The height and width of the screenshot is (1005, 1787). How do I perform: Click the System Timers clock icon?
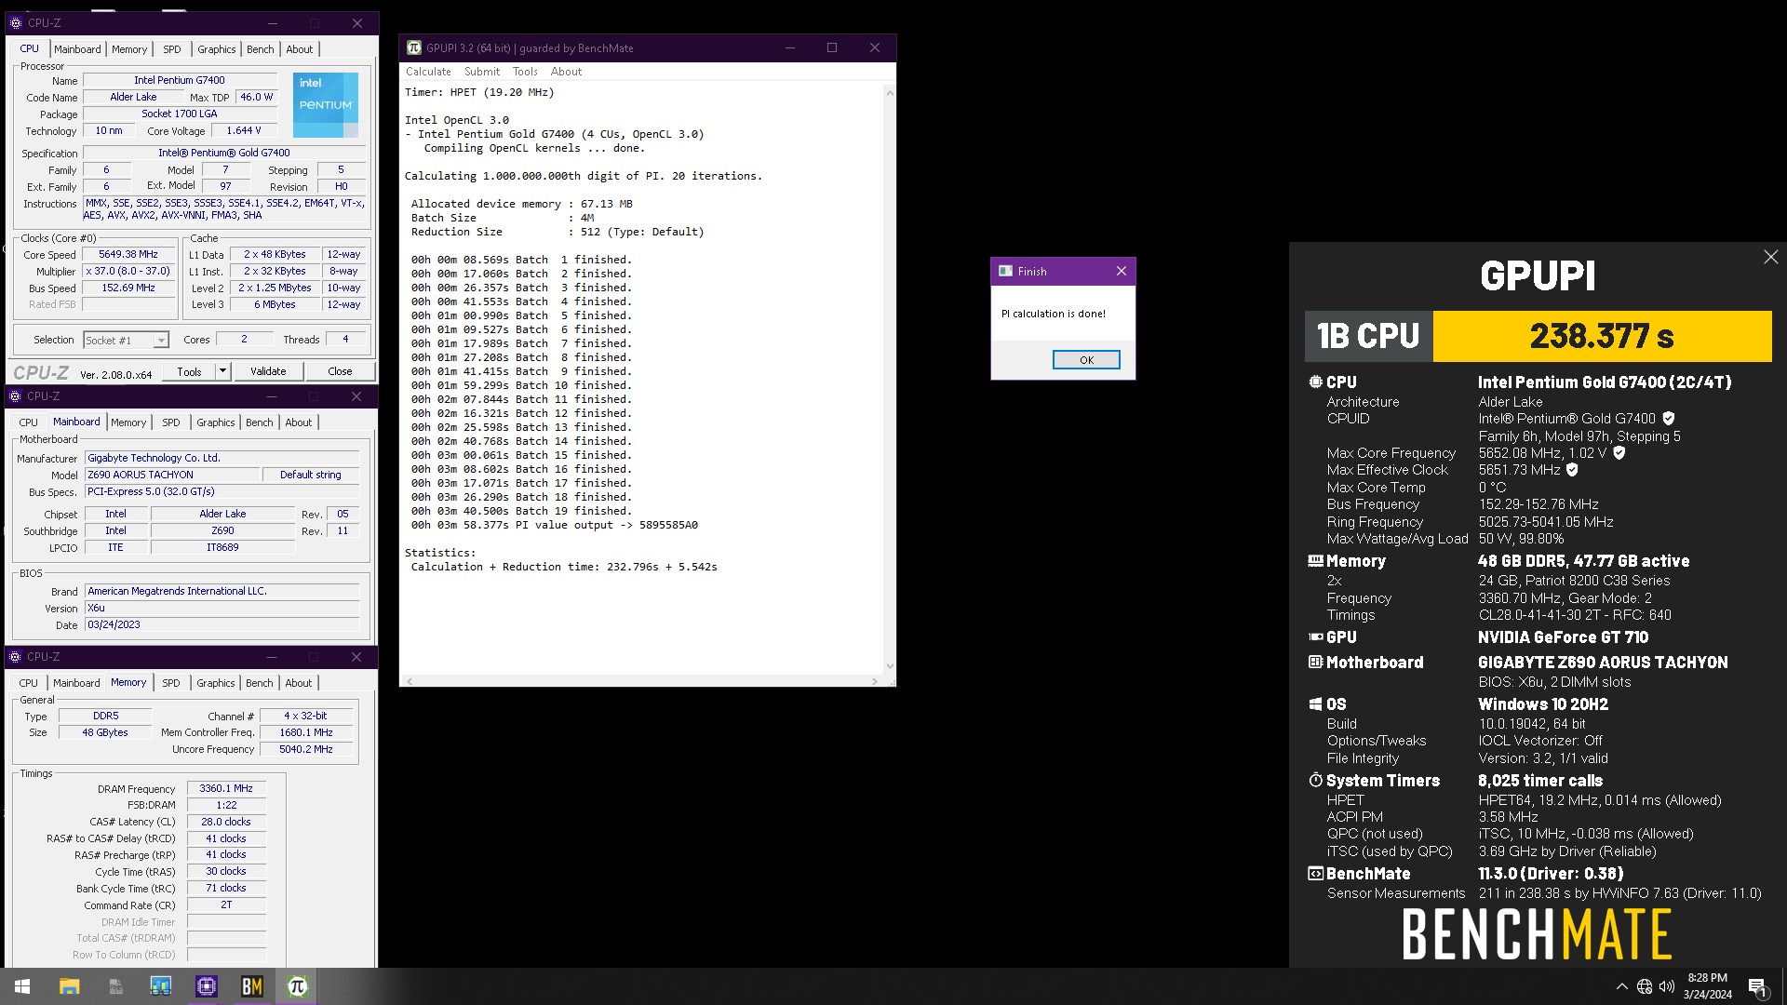pos(1315,780)
